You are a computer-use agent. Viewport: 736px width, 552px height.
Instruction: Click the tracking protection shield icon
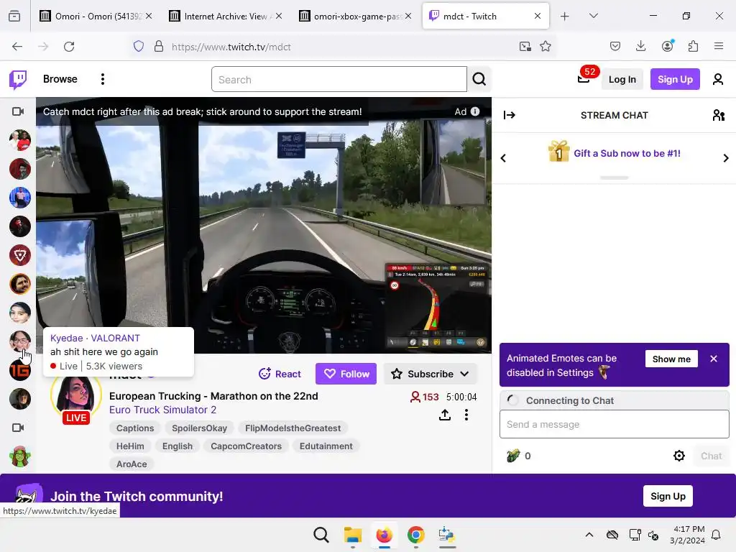139,46
